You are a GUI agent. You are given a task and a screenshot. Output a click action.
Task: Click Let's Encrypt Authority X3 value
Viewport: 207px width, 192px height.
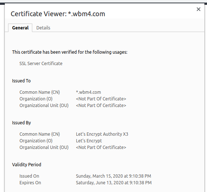[102, 134]
